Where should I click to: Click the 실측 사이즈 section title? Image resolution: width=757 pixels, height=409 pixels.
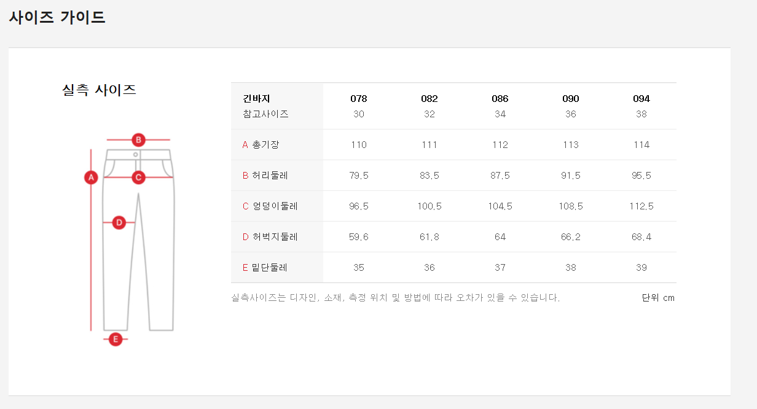(99, 90)
